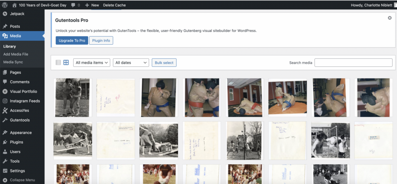Click the AccessYes icon
The height and width of the screenshot is (184, 397).
pyautogui.click(x=5, y=111)
